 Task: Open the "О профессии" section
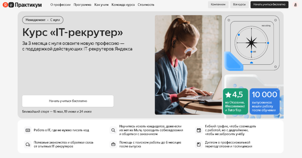(x=61, y=5)
